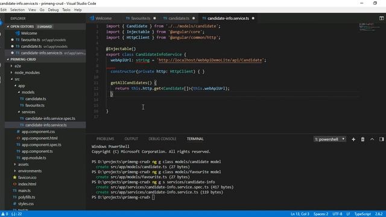Switch to the Problems panel tab
Viewport: 386px width, 217px height.
(x=105, y=139)
